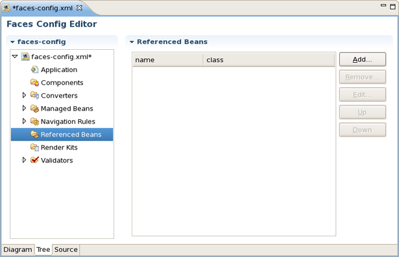Click the Referenced Beans folder icon
The image size is (399, 257).
pos(34,135)
